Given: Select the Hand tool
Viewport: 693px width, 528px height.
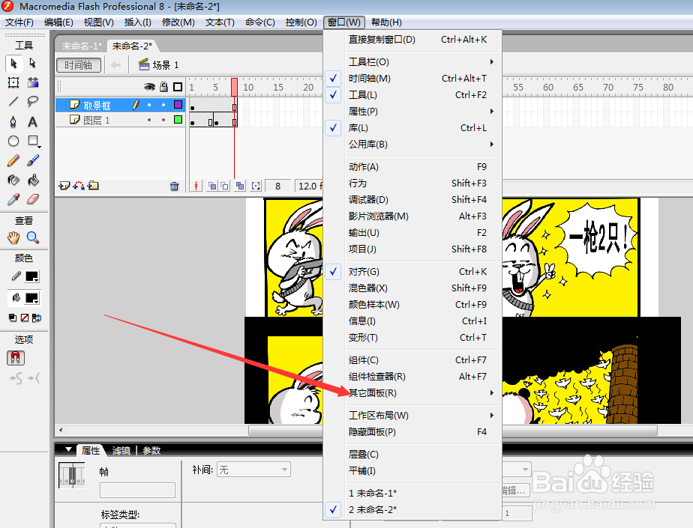Looking at the screenshot, I should point(13,237).
